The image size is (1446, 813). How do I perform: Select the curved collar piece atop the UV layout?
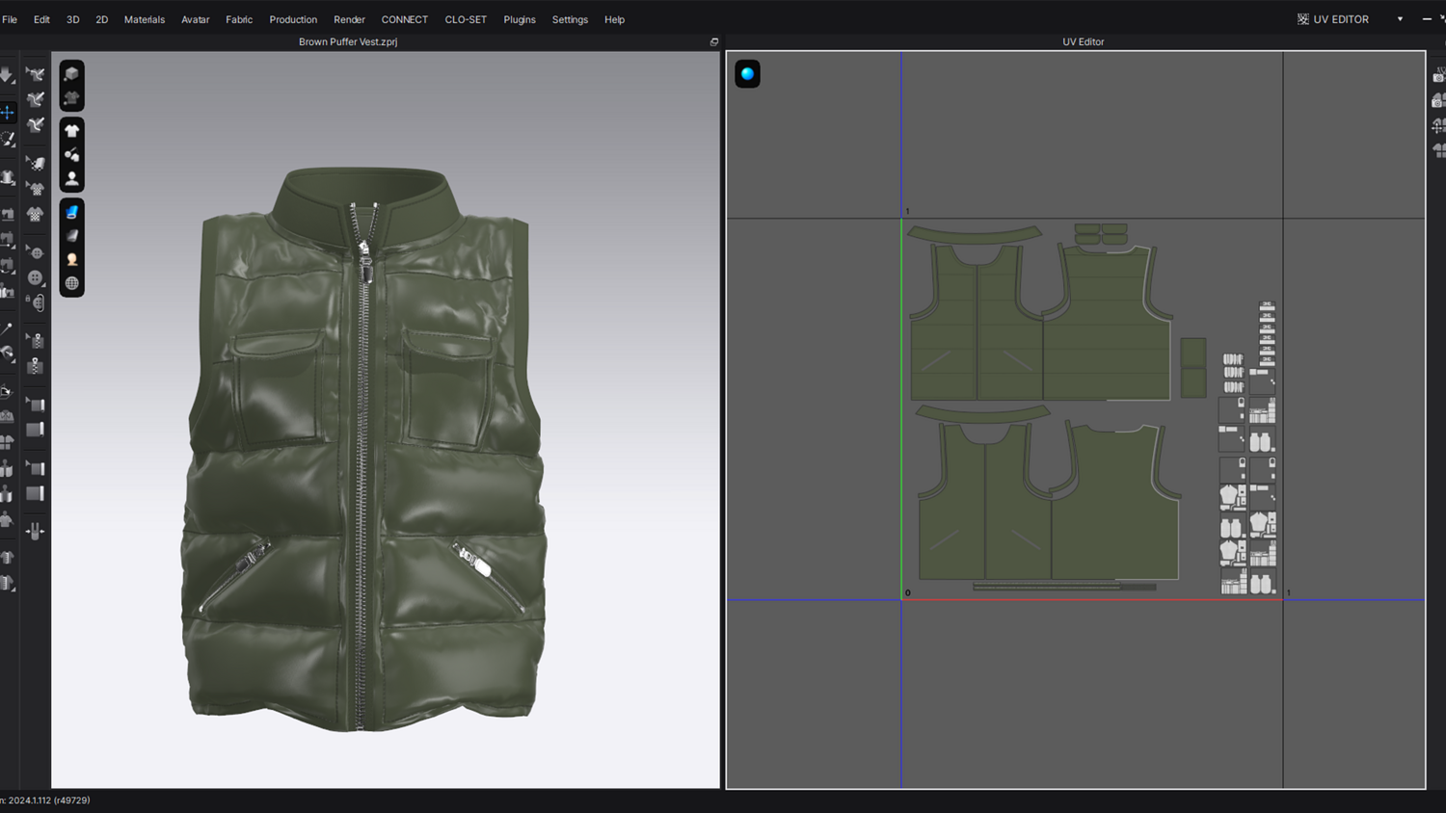click(975, 234)
